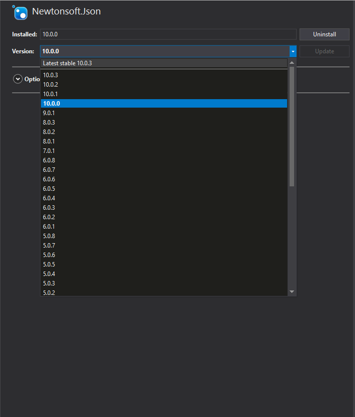Select version 6.0.6

tap(164, 179)
